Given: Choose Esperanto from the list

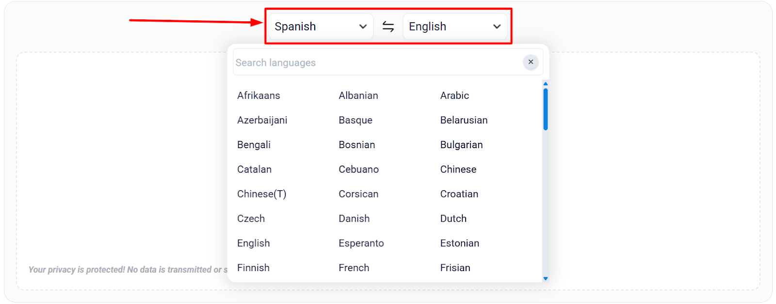Looking at the screenshot, I should (361, 243).
